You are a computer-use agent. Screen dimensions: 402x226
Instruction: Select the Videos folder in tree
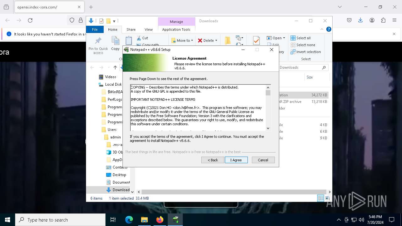pyautogui.click(x=110, y=77)
